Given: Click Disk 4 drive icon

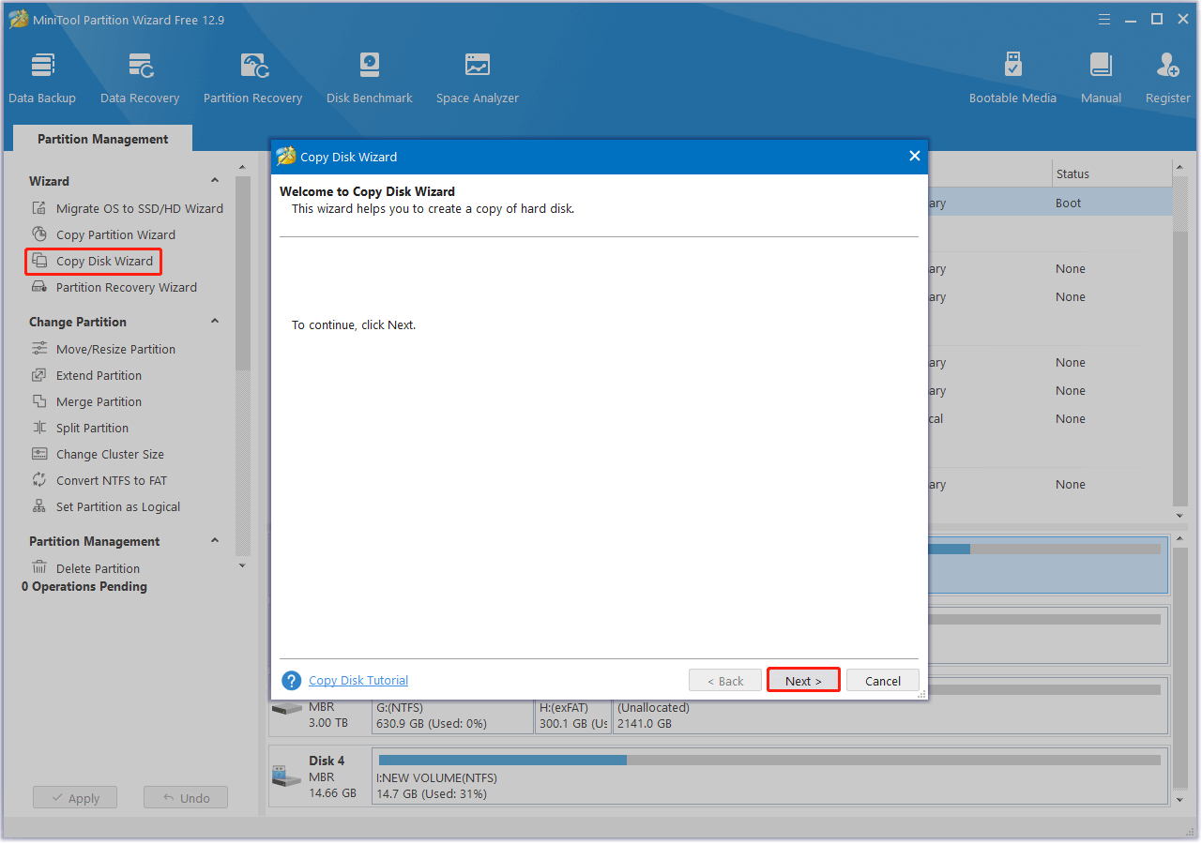Looking at the screenshot, I should click(284, 776).
